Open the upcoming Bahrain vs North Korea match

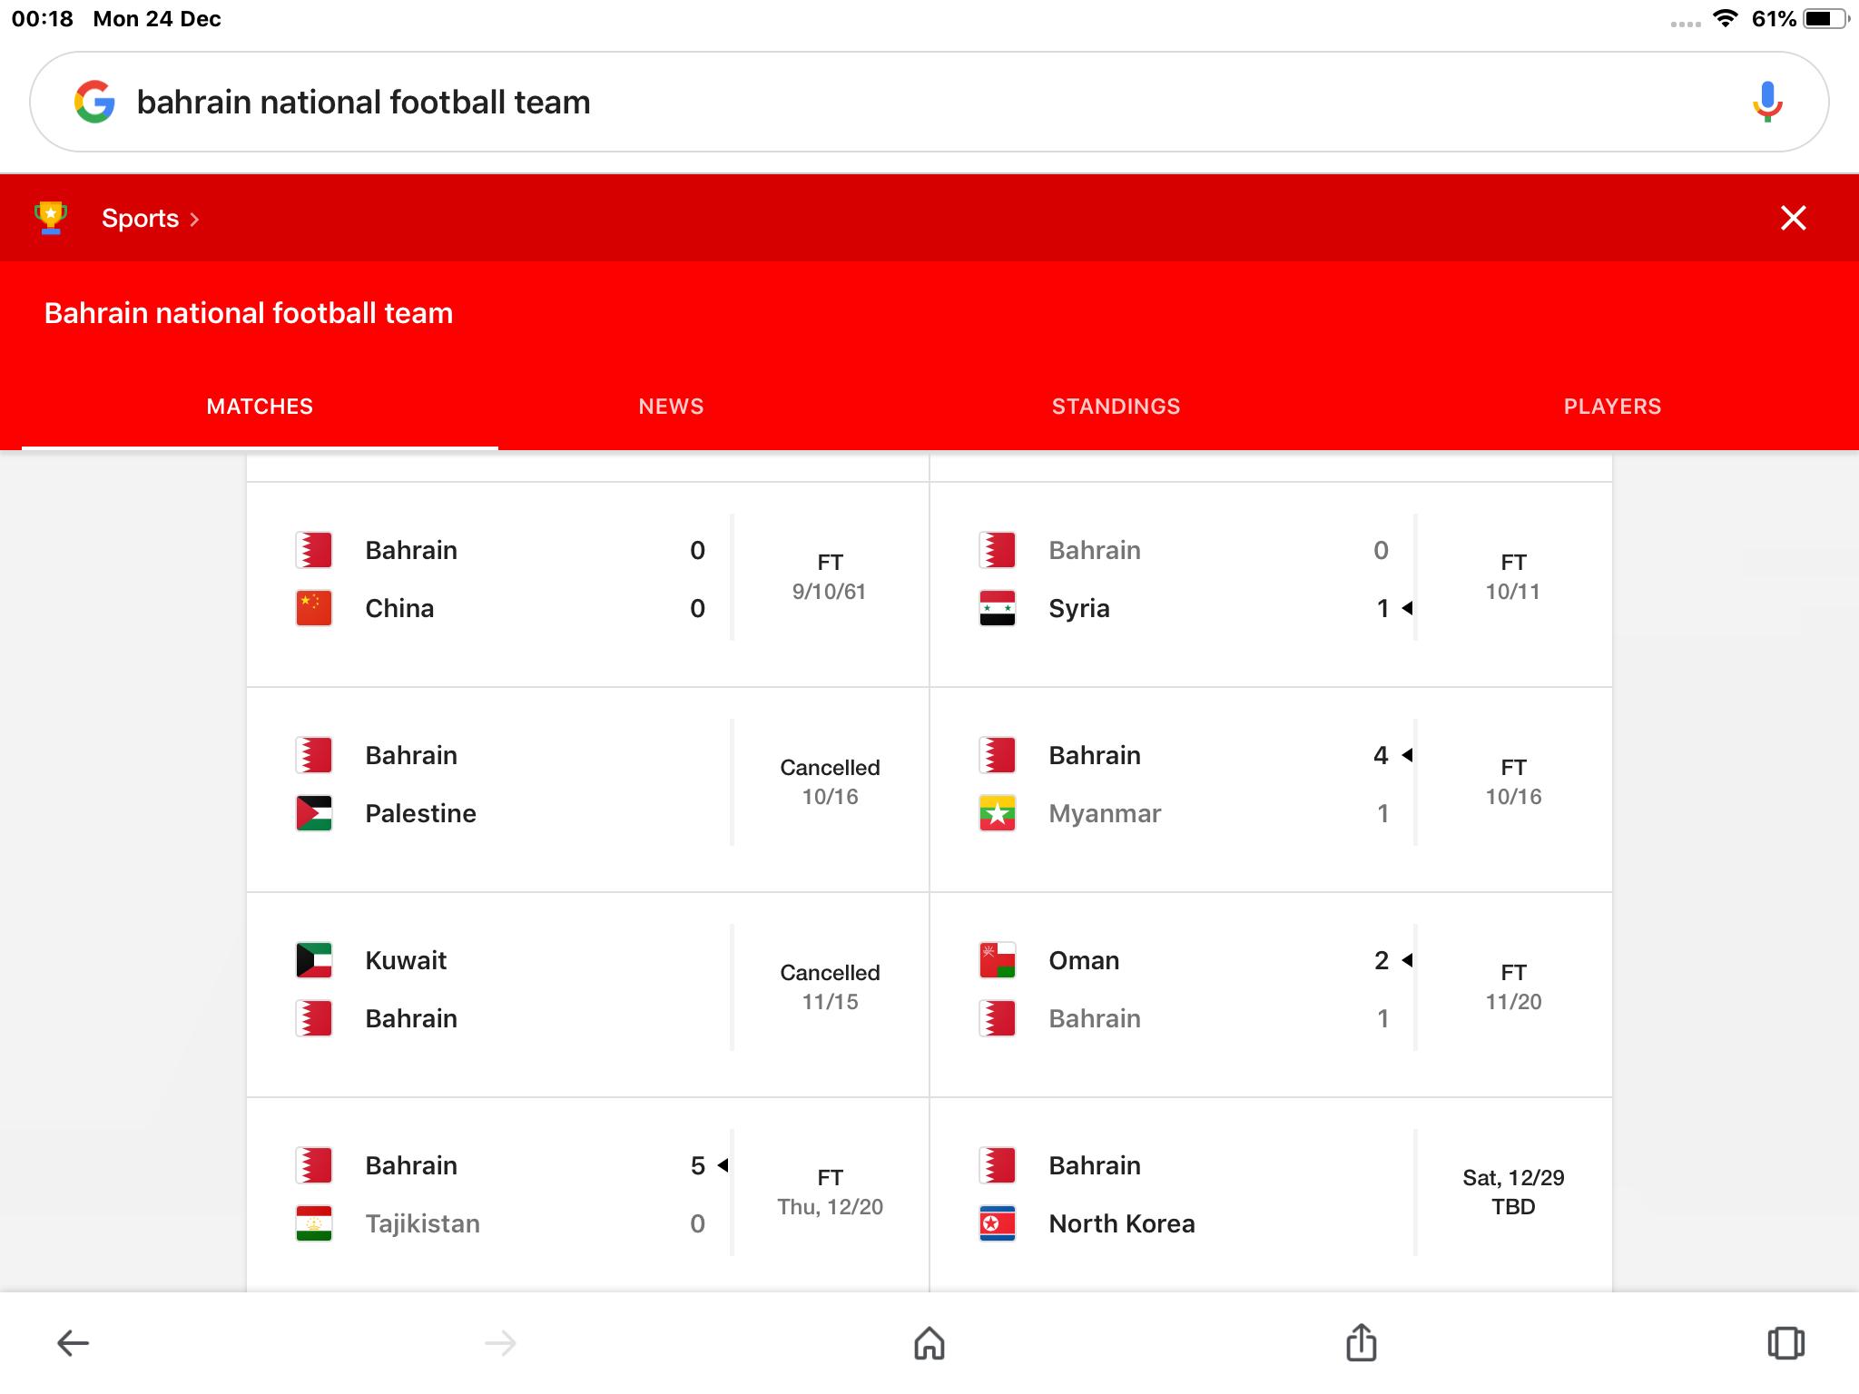[1271, 1194]
